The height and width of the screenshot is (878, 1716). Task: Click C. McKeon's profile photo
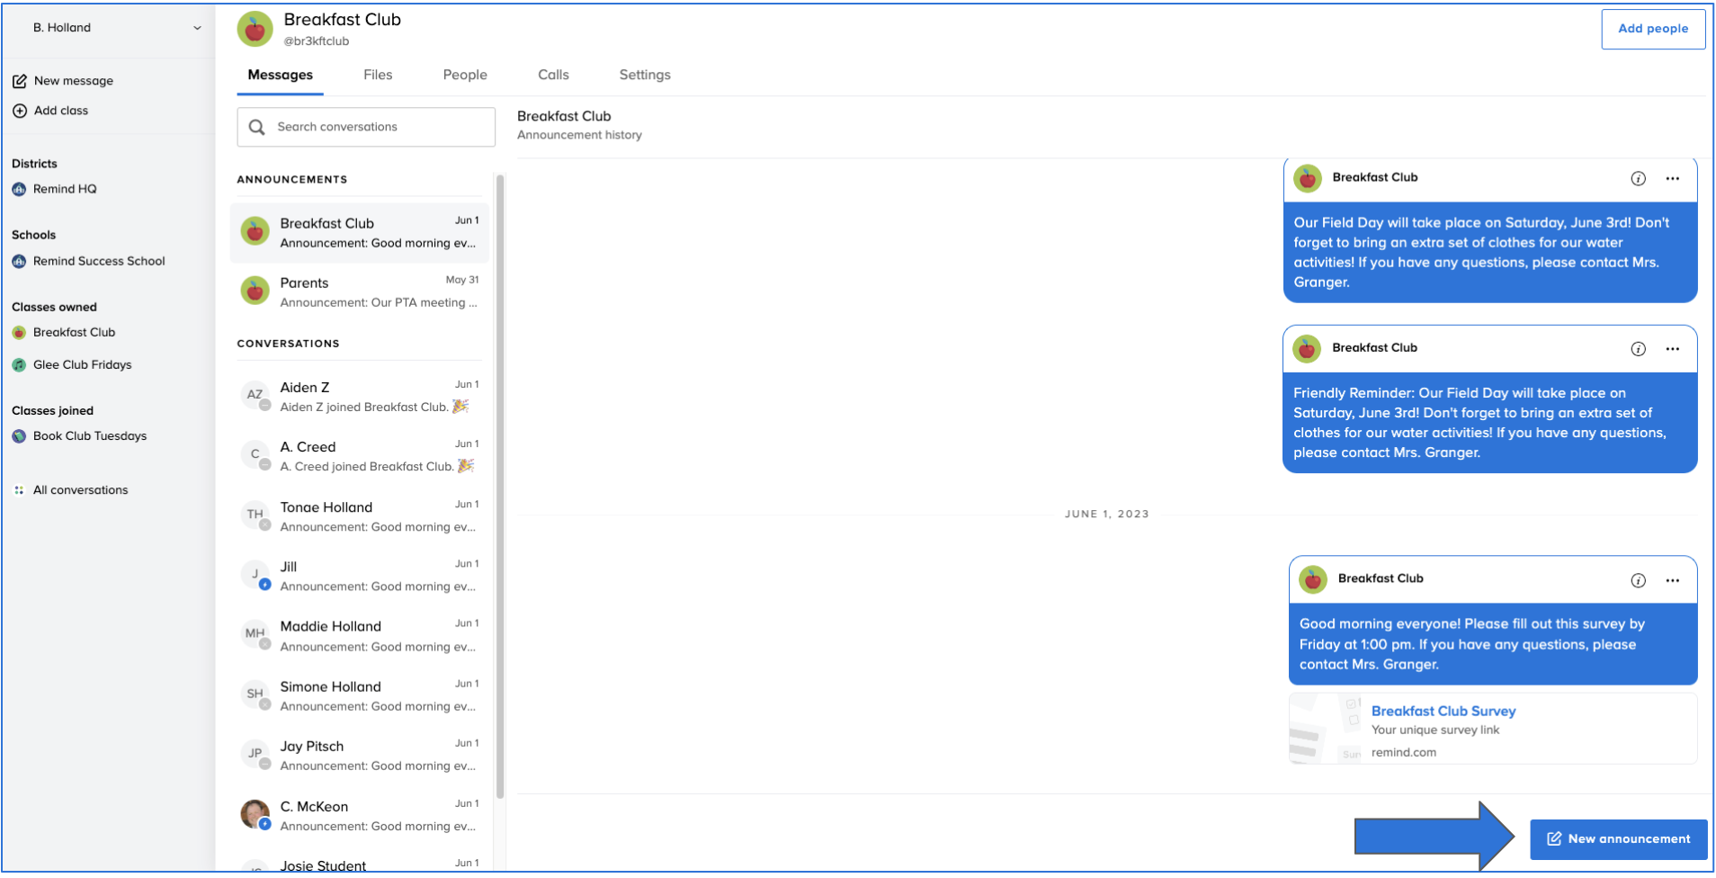pos(255,813)
